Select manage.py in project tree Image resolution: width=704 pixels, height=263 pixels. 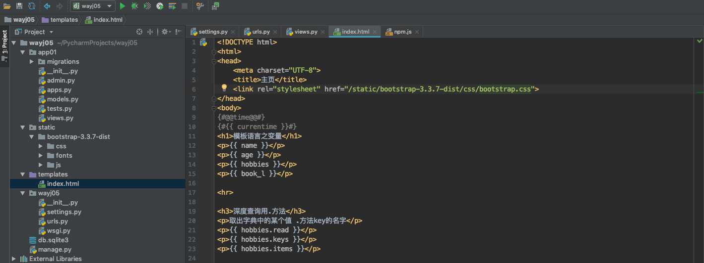click(51, 250)
